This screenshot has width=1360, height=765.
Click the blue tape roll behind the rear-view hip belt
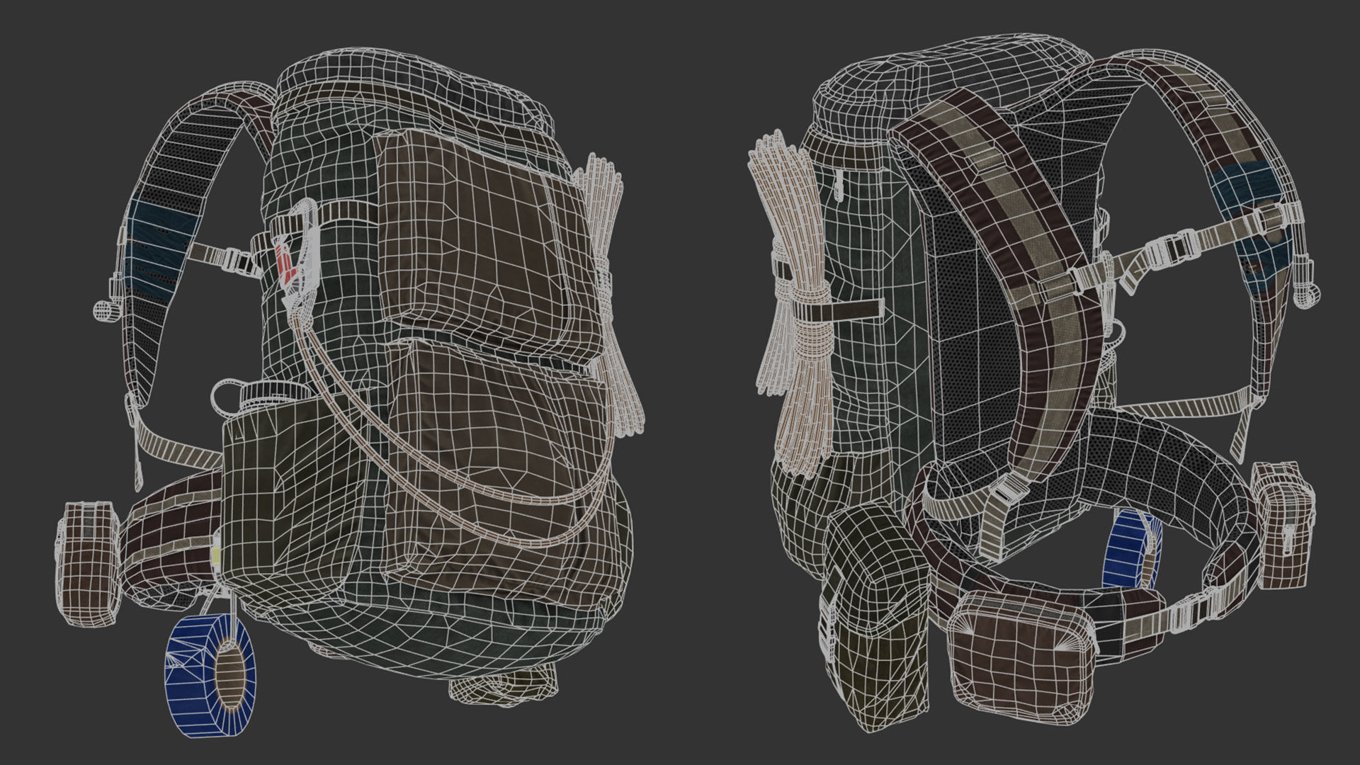[1131, 549]
